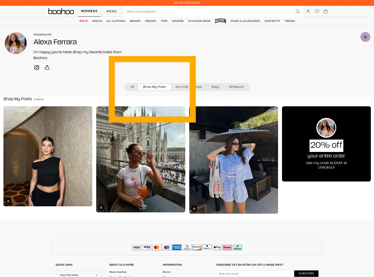374x277 pixels.
Task: Open the SHOP BY FIT menu
Action: 272,21
